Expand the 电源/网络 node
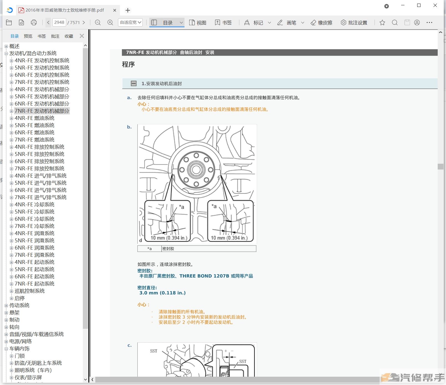 pyautogui.click(x=6, y=342)
